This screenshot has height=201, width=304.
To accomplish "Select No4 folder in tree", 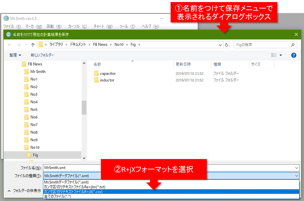I will (x=34, y=102).
